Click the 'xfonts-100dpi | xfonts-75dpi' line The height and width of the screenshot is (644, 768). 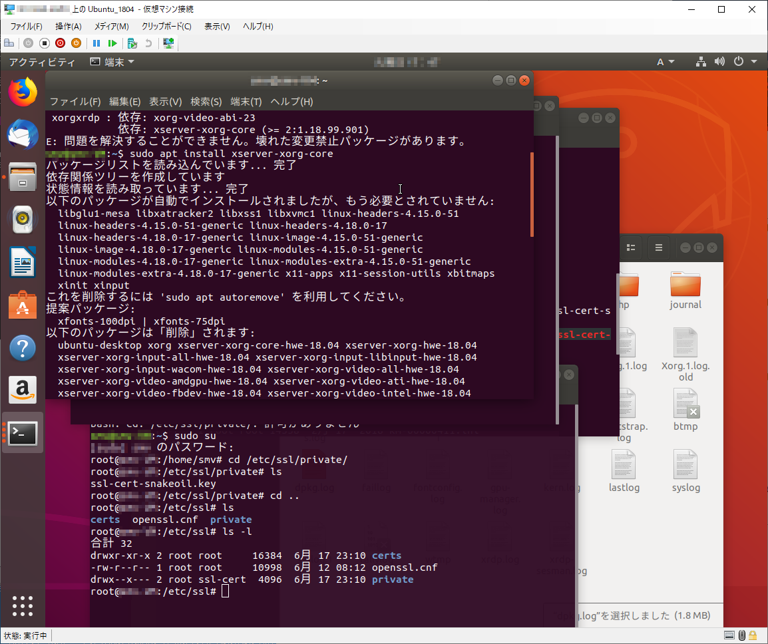click(x=142, y=321)
